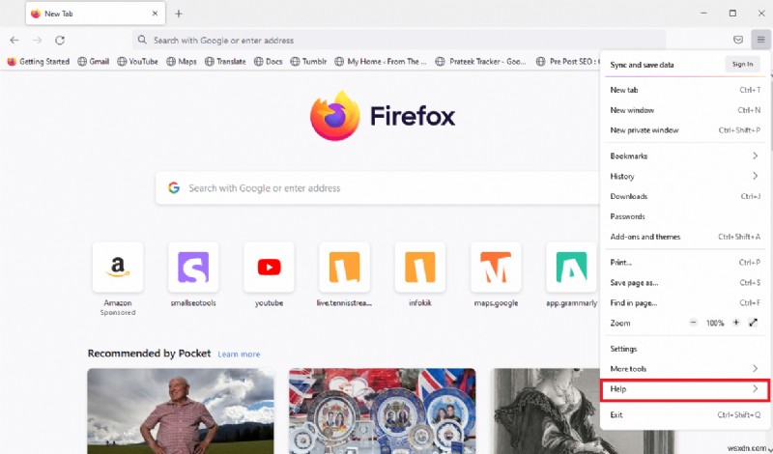Open the Pocket story with royal plates

pyautogui.click(x=382, y=411)
